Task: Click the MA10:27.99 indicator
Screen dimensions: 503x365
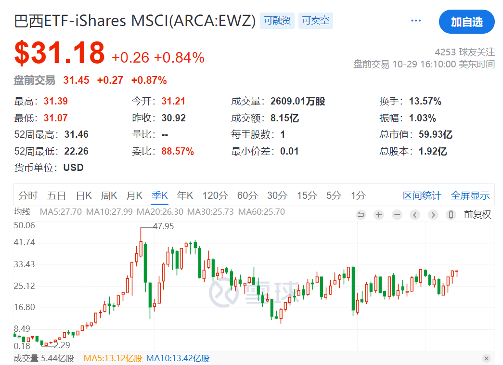Action: 109,212
